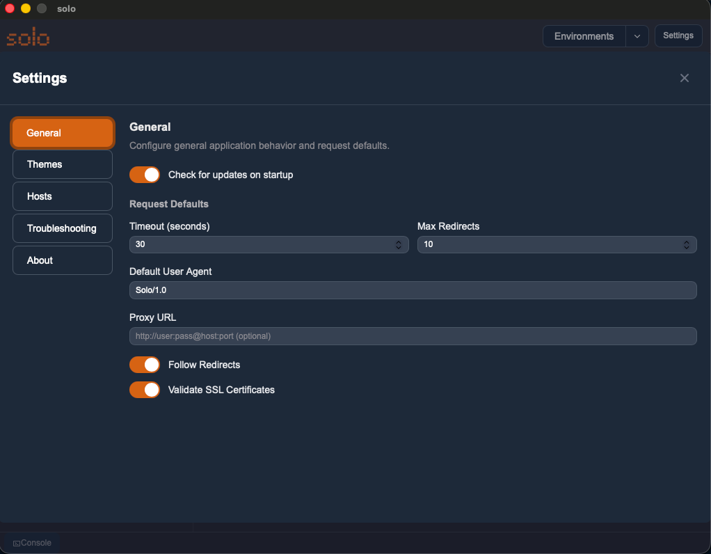Disable Validate SSL Certificates
The image size is (711, 554).
tap(144, 389)
